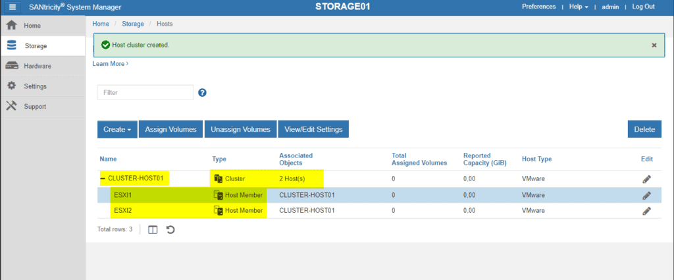Edit CLUSTER-HOST01 with its pencil icon
This screenshot has height=280, width=674.
[x=646, y=179]
